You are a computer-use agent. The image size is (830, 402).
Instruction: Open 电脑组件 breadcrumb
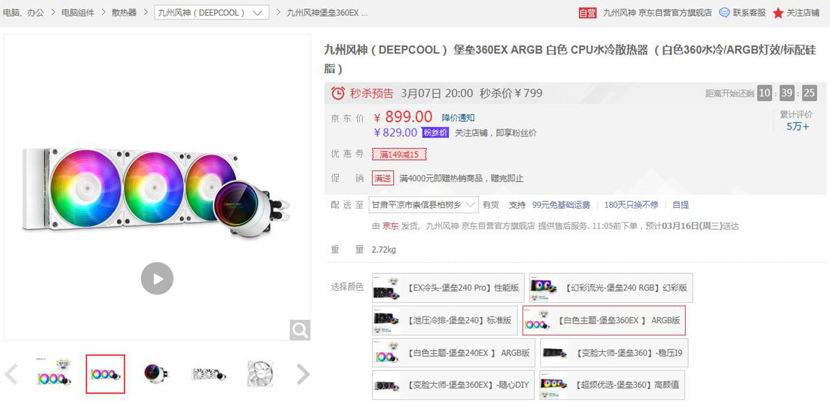(77, 12)
